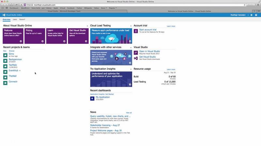Click the hourglass icon for account trial
The width and height of the screenshot is (261, 146).
(x=136, y=31)
